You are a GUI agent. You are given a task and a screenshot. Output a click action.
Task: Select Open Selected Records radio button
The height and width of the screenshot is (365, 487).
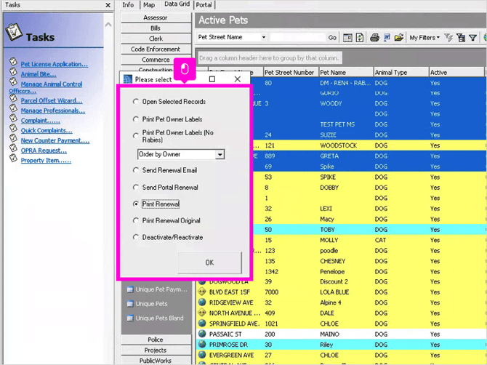(136, 102)
